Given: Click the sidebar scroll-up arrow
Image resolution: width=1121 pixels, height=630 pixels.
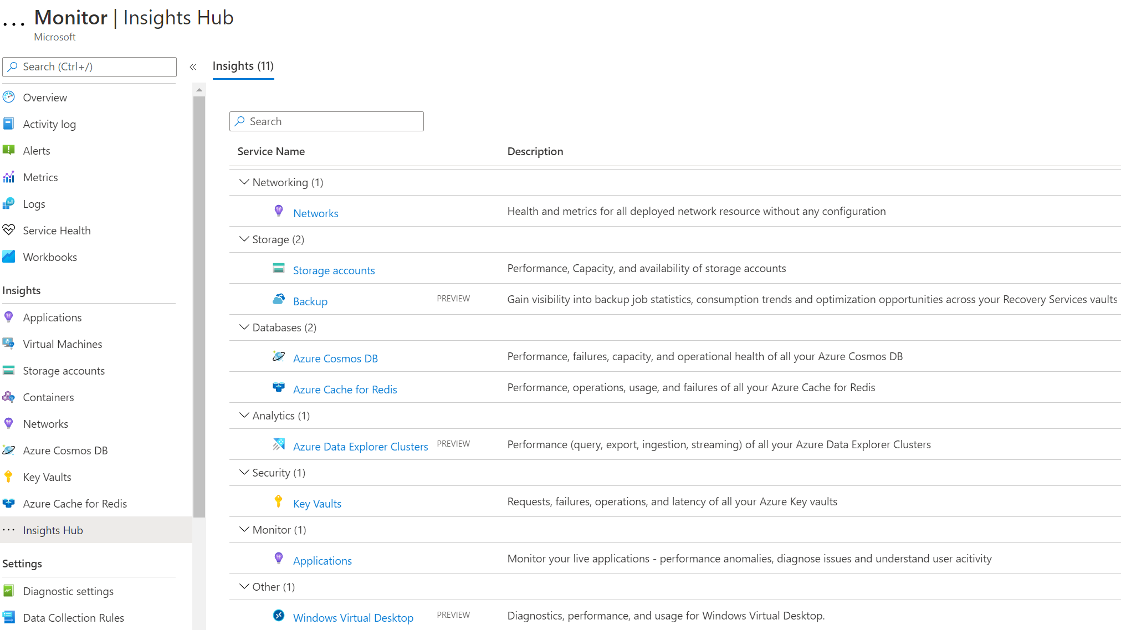Looking at the screenshot, I should tap(199, 90).
